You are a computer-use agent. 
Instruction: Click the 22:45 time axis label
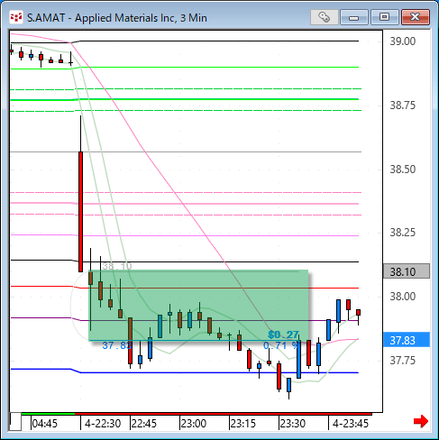pyautogui.click(x=144, y=424)
